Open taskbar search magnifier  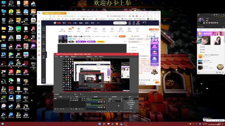(104, 124)
